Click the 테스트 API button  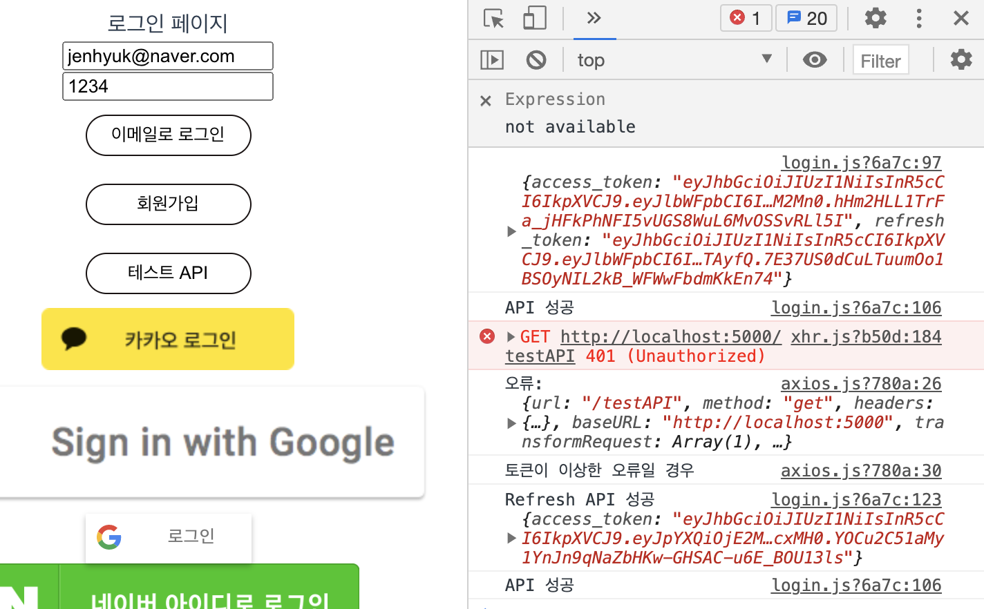click(169, 273)
